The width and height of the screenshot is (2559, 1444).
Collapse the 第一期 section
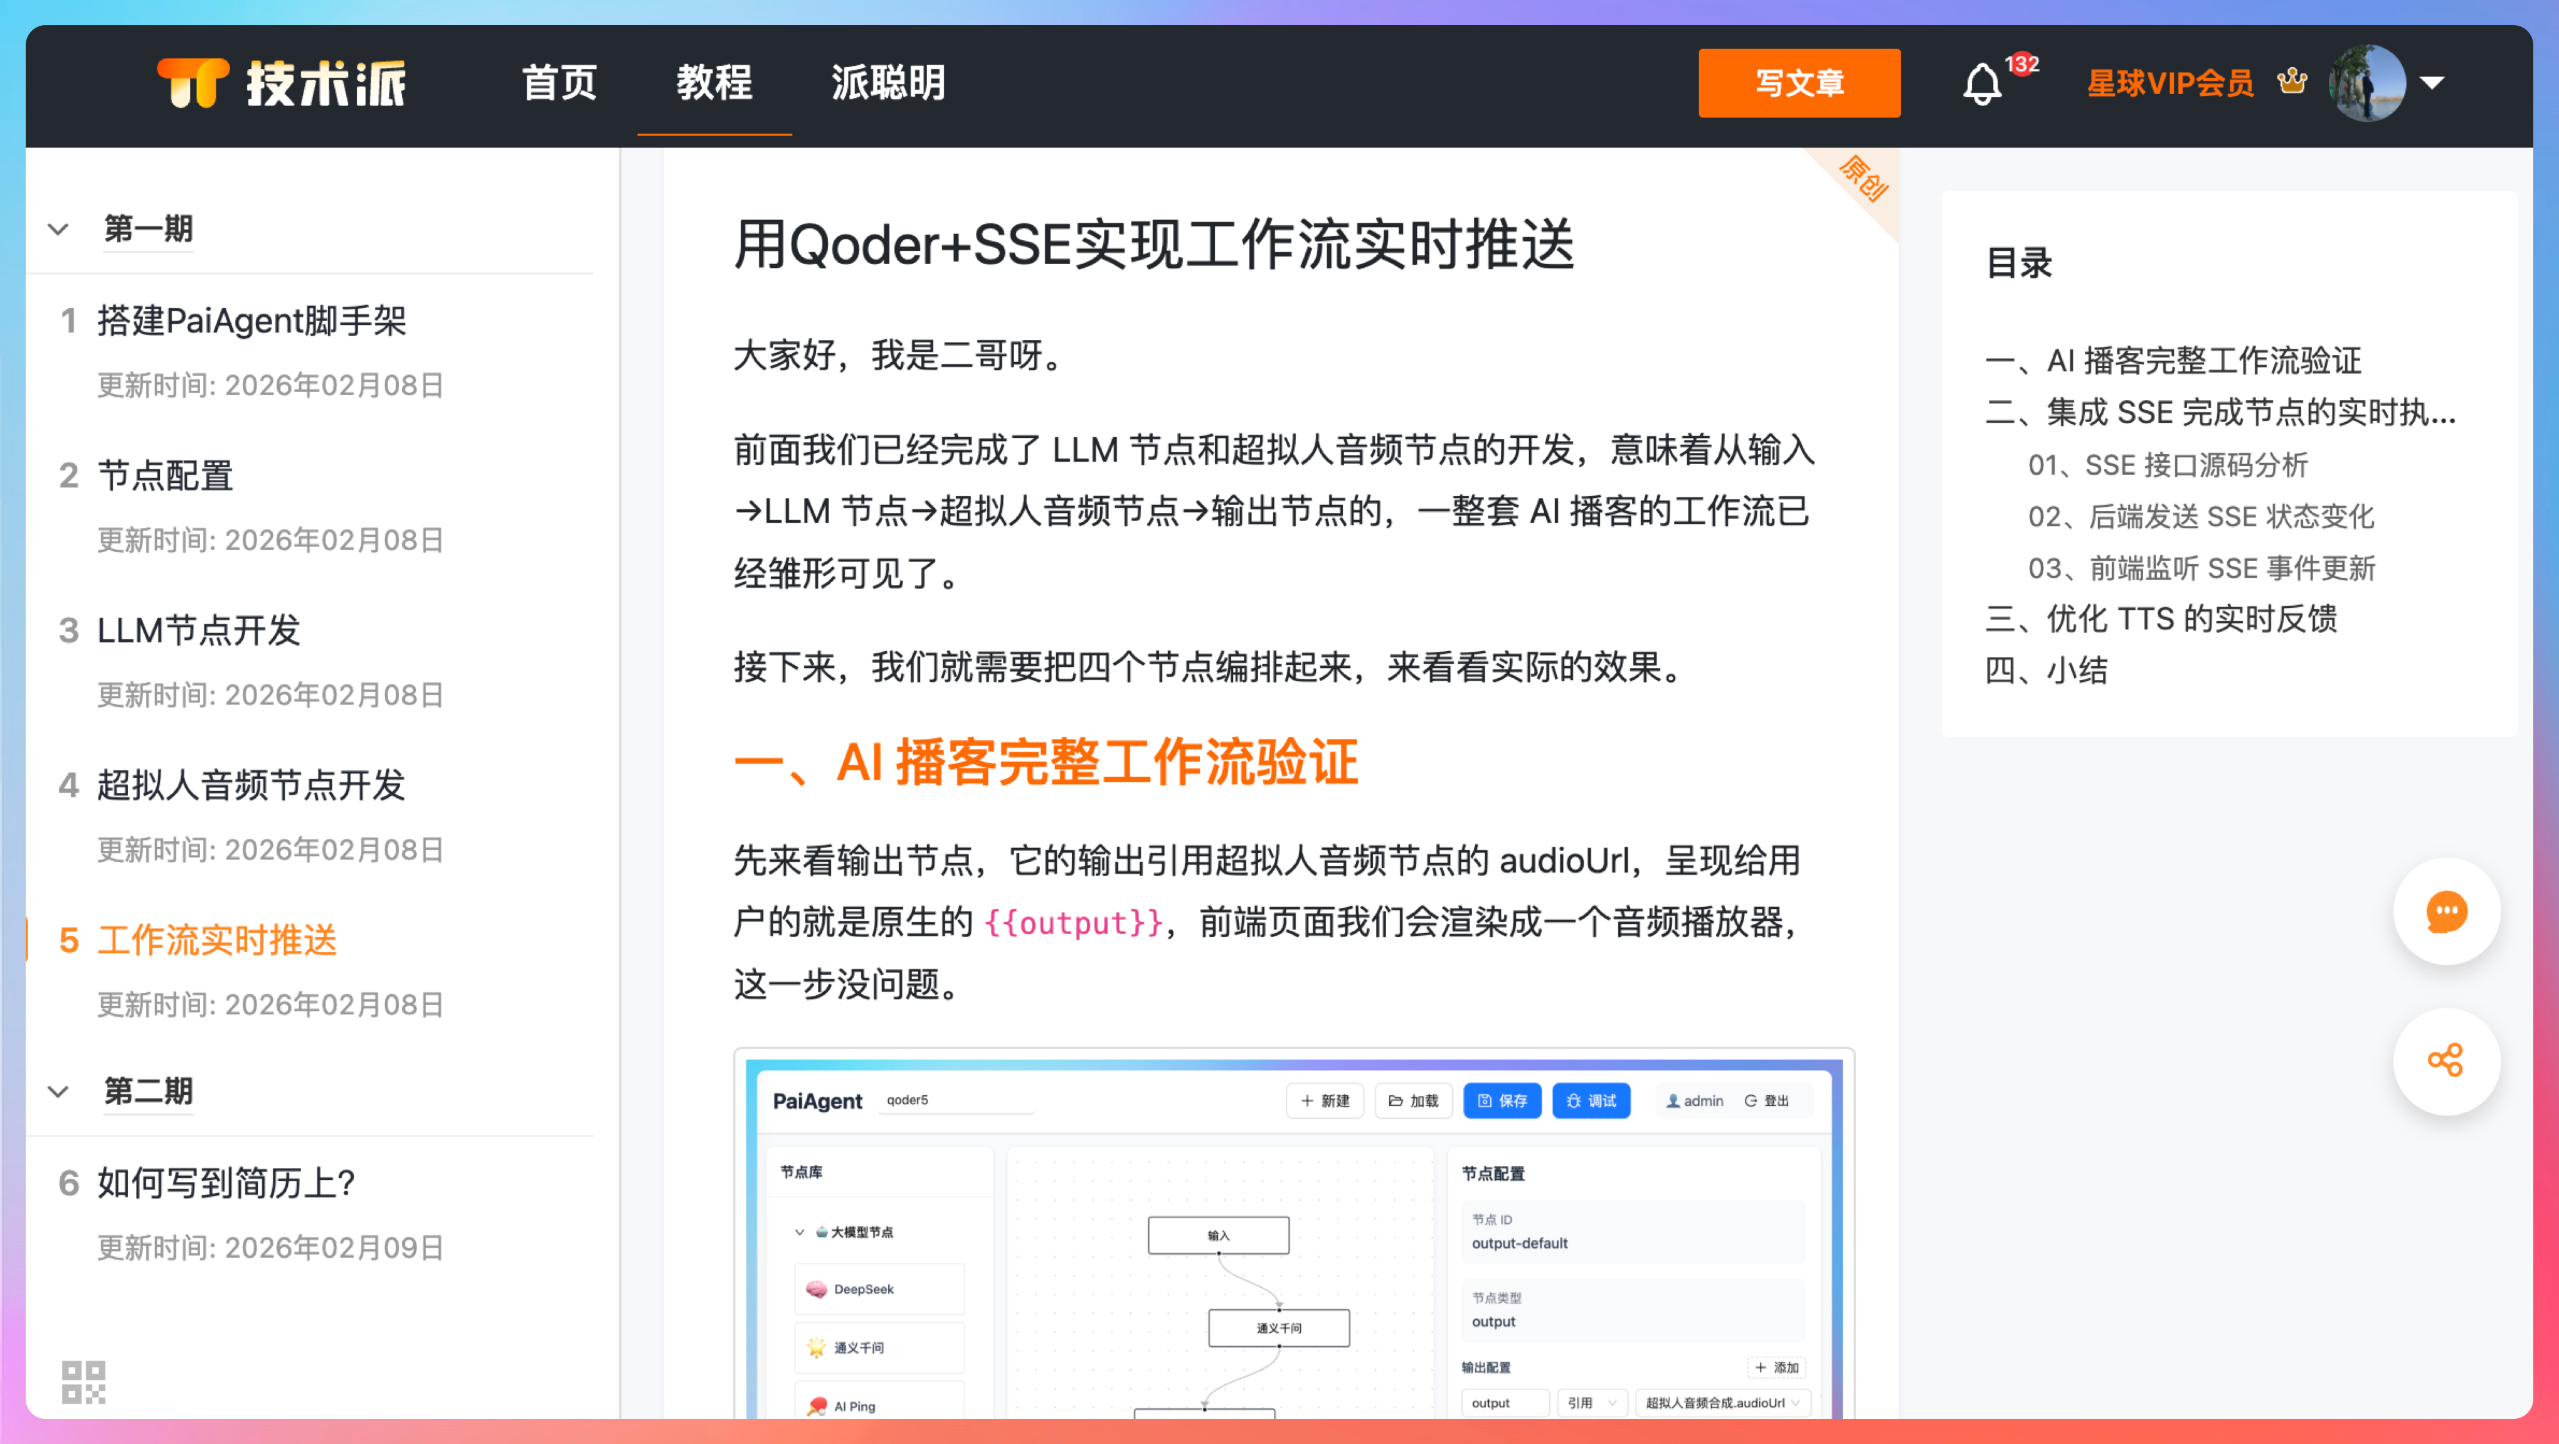pos(58,230)
